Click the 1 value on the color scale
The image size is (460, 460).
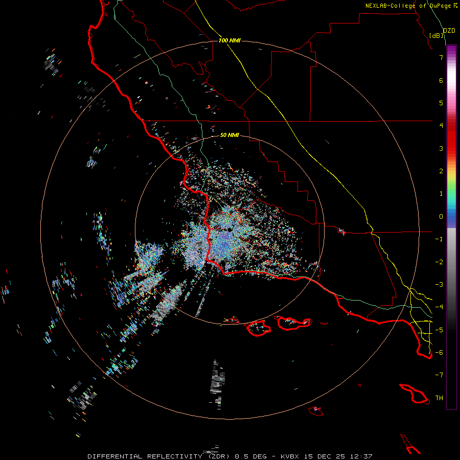pos(441,194)
